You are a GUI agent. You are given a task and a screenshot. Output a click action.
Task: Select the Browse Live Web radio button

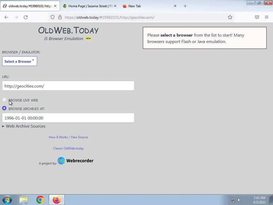(x=4, y=100)
